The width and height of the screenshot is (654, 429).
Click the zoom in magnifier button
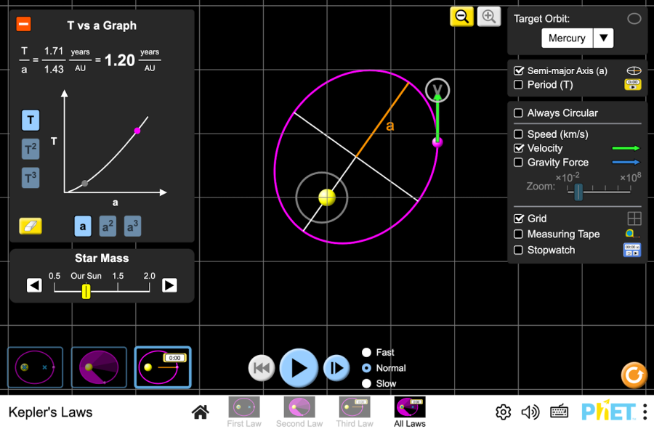click(x=488, y=17)
